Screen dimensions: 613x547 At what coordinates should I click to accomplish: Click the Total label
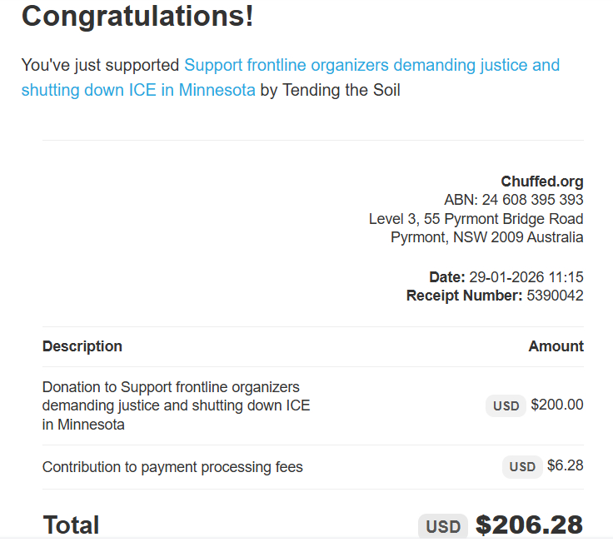click(71, 525)
